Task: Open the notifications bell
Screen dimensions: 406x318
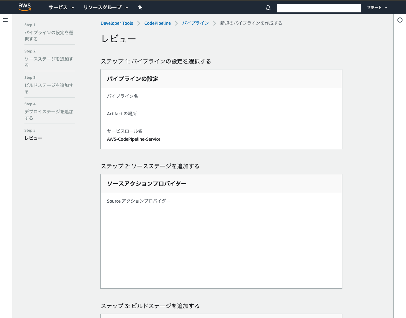Action: tap(268, 7)
